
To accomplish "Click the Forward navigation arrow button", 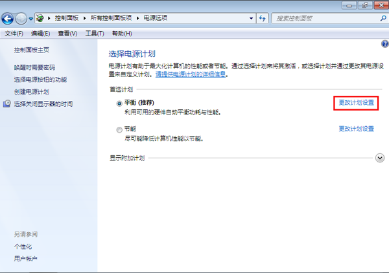I will pos(22,18).
